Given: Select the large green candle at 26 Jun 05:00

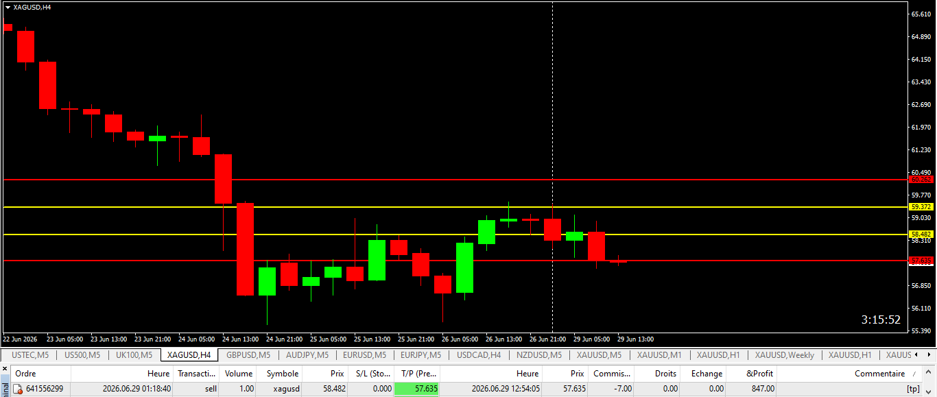Looking at the screenshot, I should tap(464, 267).
